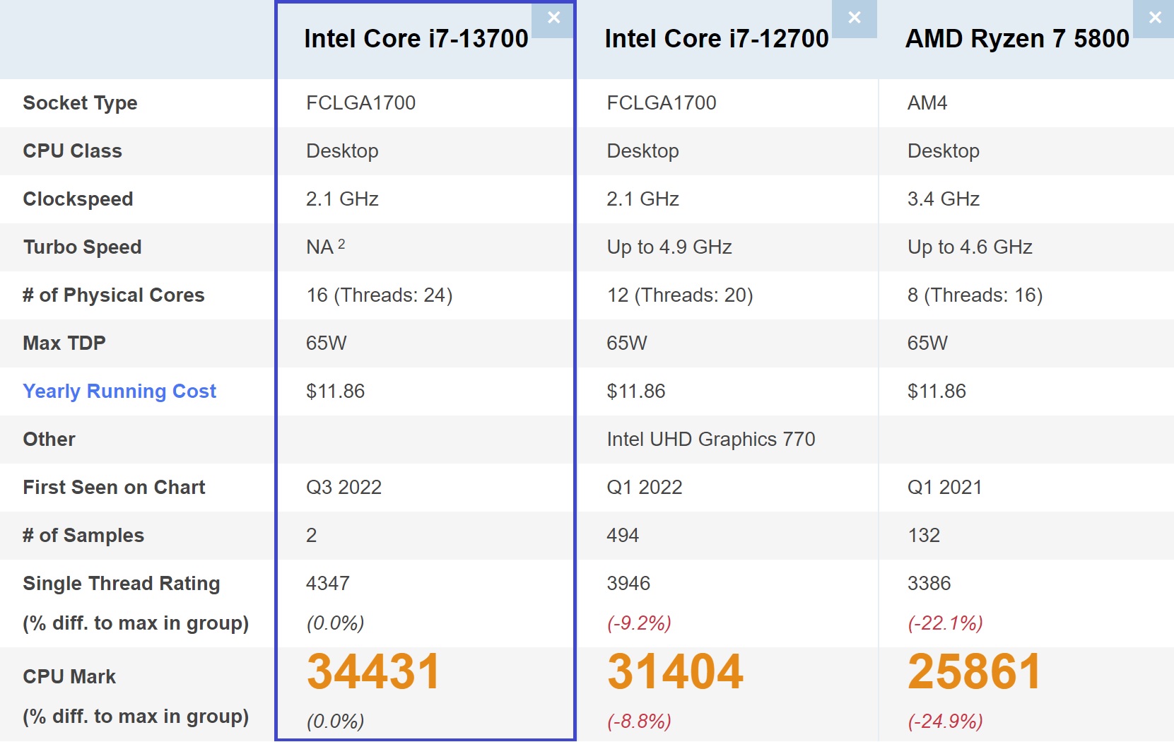The image size is (1174, 742).
Task: Click the AMD Ryzen 7 5800 heading
Action: (x=1017, y=39)
